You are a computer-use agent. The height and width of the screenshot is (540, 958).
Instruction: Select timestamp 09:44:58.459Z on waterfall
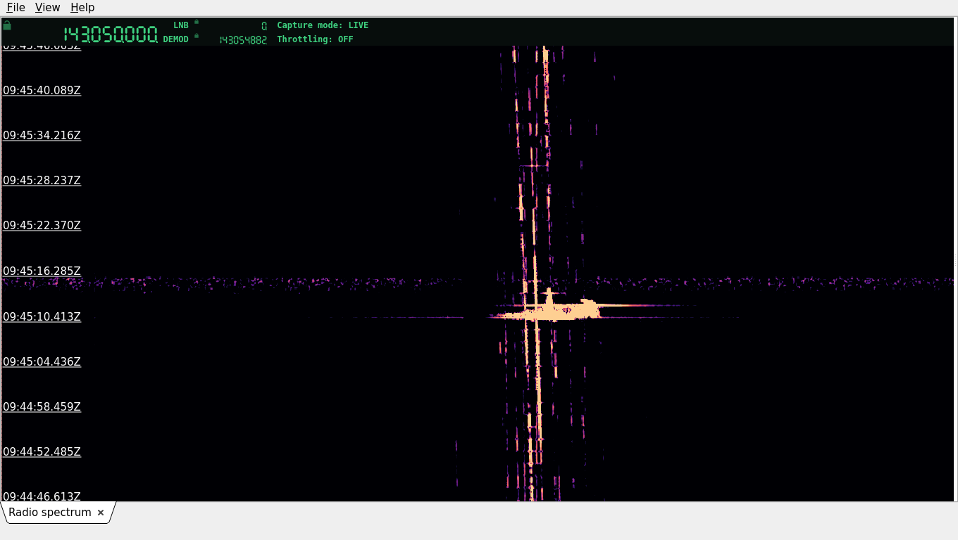coord(42,407)
